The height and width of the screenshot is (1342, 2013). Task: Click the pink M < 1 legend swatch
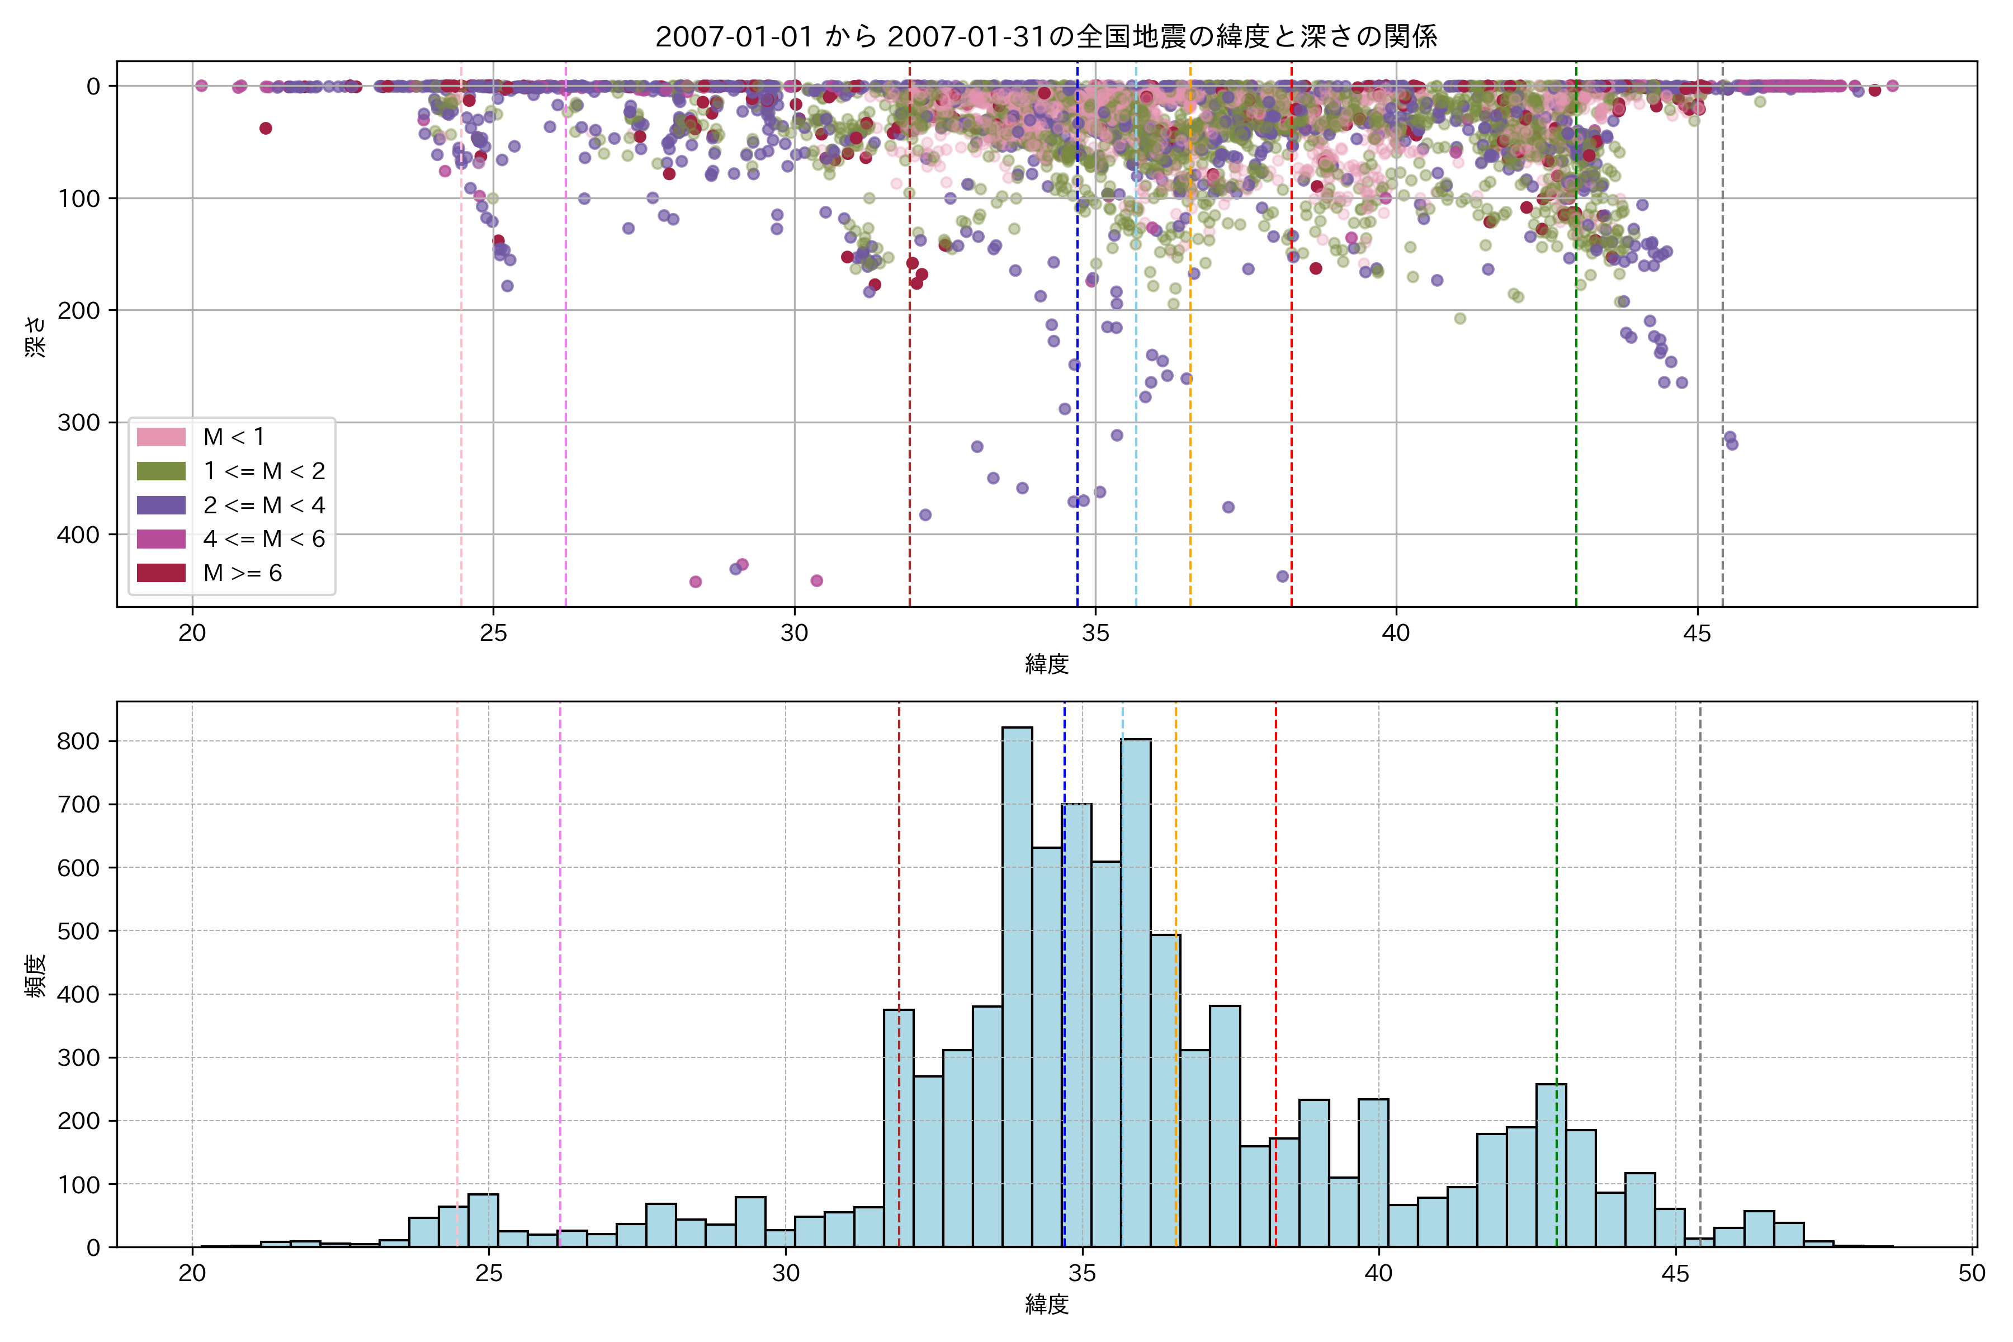point(161,437)
